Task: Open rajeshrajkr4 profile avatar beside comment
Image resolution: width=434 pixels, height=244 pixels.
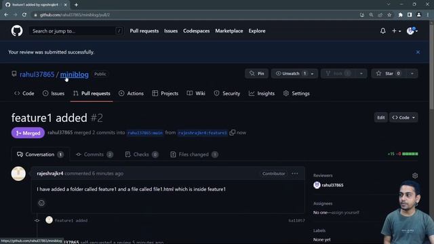Action: pos(18,174)
